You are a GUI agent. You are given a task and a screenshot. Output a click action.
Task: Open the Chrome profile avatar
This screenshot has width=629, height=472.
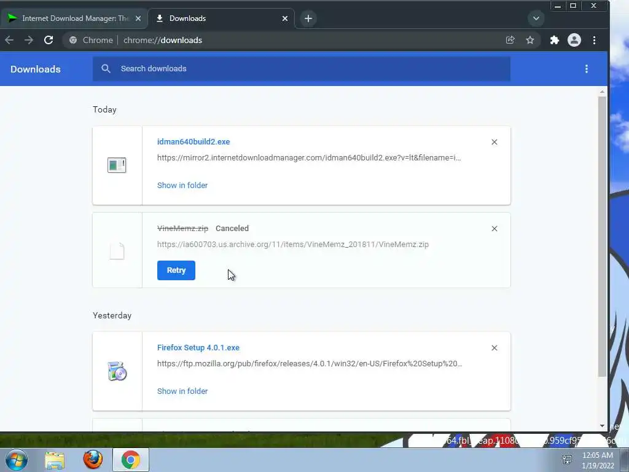pos(574,40)
